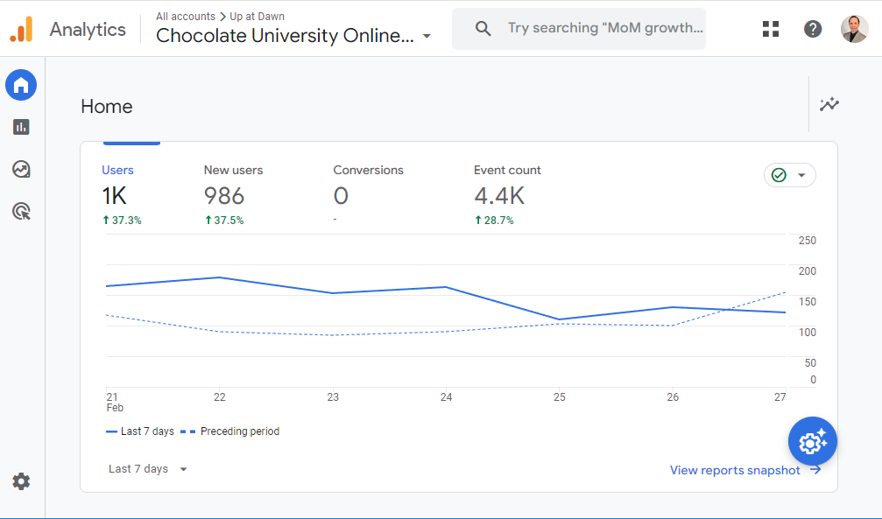Click the blue floating gear settings button

tap(812, 441)
